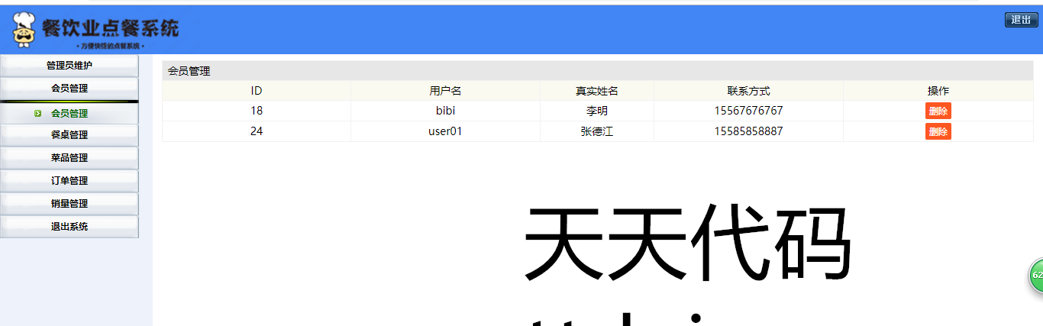Screen dimensions: 1043x326
Task: Click the green circular badge at right edge
Action: pos(1036,275)
